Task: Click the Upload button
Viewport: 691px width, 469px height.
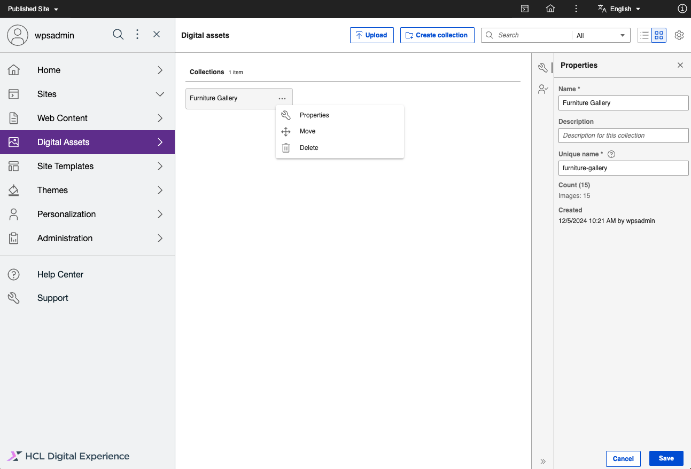Action: pos(371,35)
